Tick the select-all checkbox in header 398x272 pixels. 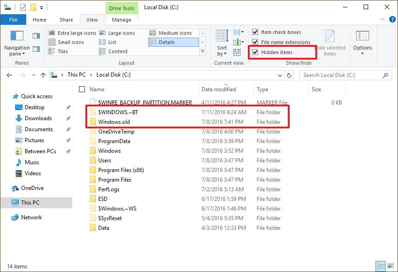click(x=82, y=89)
